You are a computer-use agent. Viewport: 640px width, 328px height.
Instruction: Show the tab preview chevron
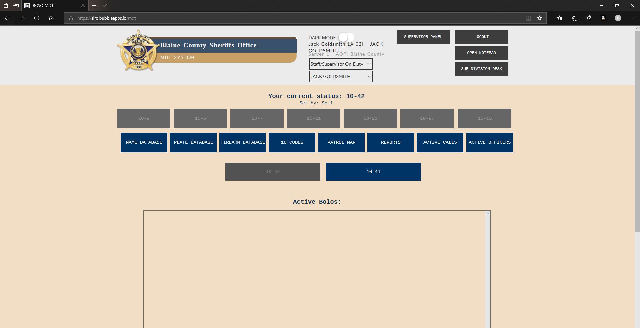click(105, 5)
